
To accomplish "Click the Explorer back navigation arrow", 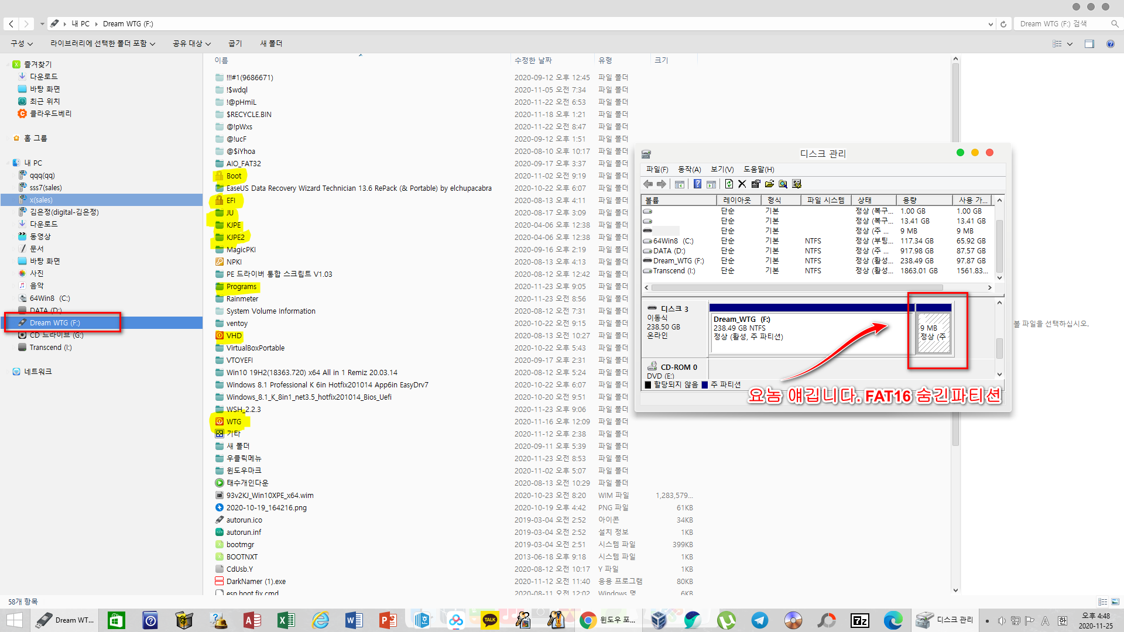I will tap(11, 24).
